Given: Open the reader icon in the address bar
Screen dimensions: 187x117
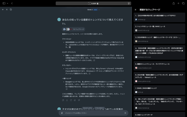Looking at the screenshot, I should (129, 3).
